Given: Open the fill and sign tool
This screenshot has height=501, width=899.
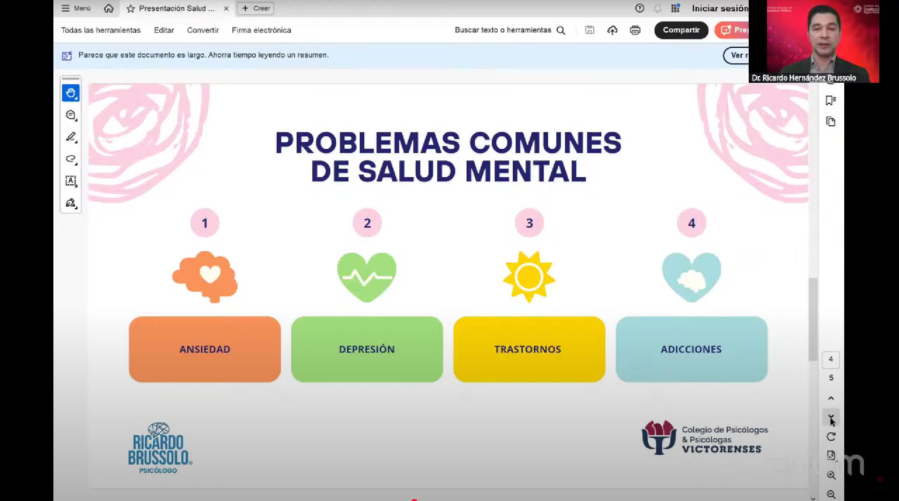Looking at the screenshot, I should point(71,203).
